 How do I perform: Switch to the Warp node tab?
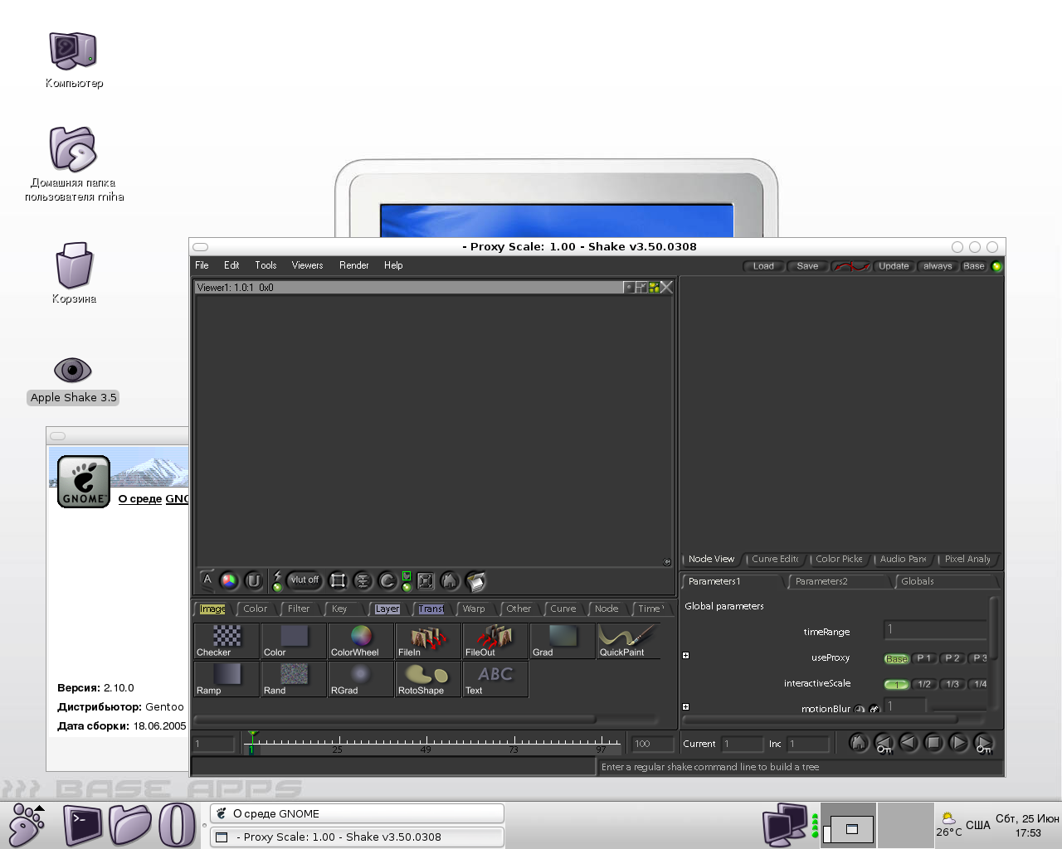coord(474,609)
